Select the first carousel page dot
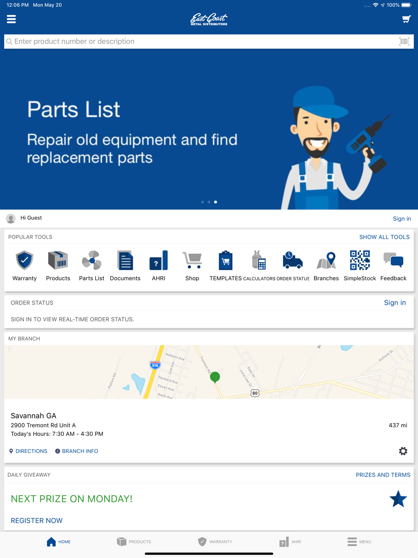This screenshot has width=418, height=558. tap(203, 202)
